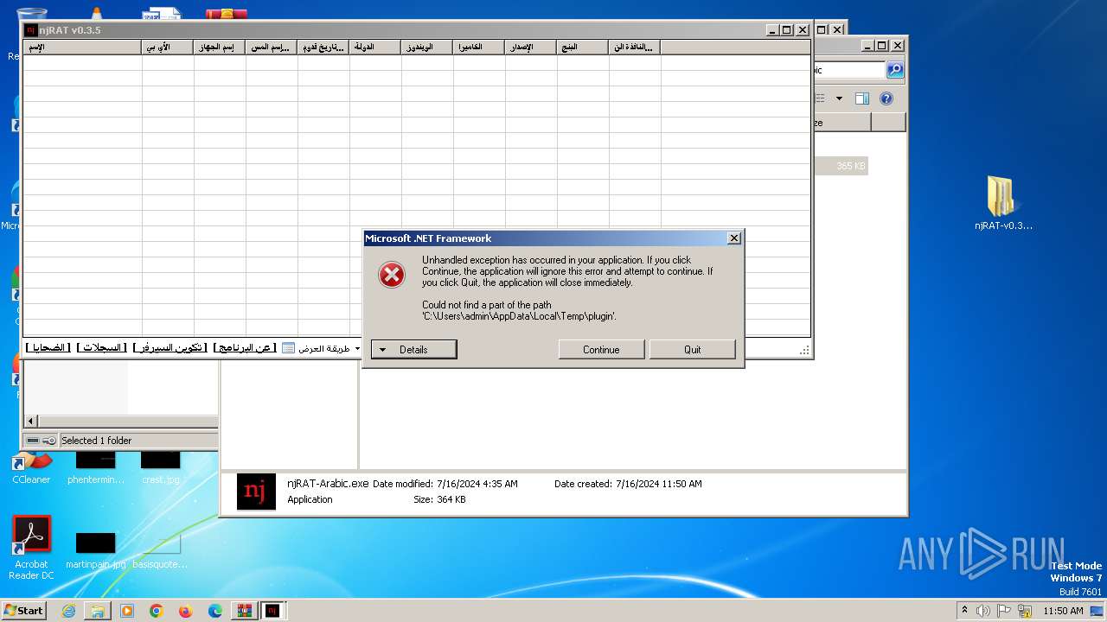
Task: Click the Explorer horizontal scrollbar left arrow
Action: [x=31, y=421]
